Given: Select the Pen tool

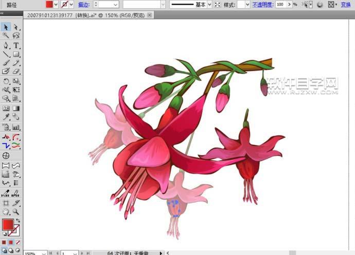Looking at the screenshot, I should click(x=6, y=45).
